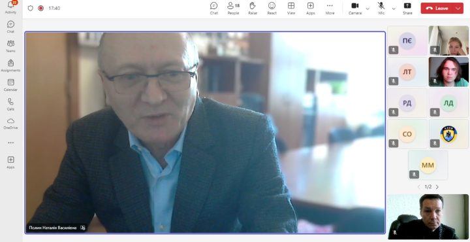Click the 17:40 meeting timer
Viewport: 470px width, 242px height.
(x=54, y=8)
